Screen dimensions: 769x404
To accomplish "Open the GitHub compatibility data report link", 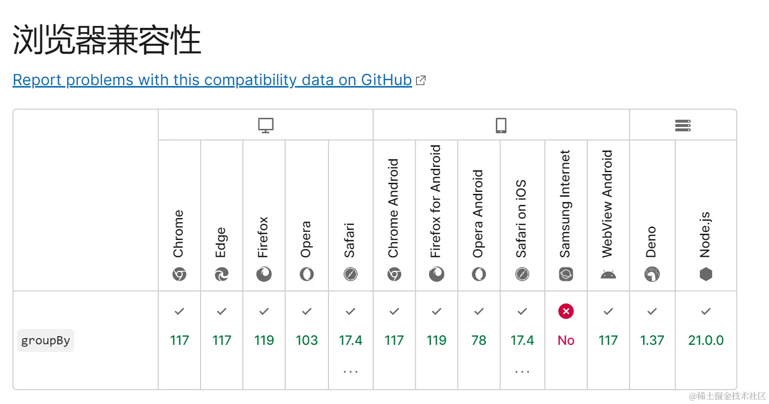I will pyautogui.click(x=212, y=80).
